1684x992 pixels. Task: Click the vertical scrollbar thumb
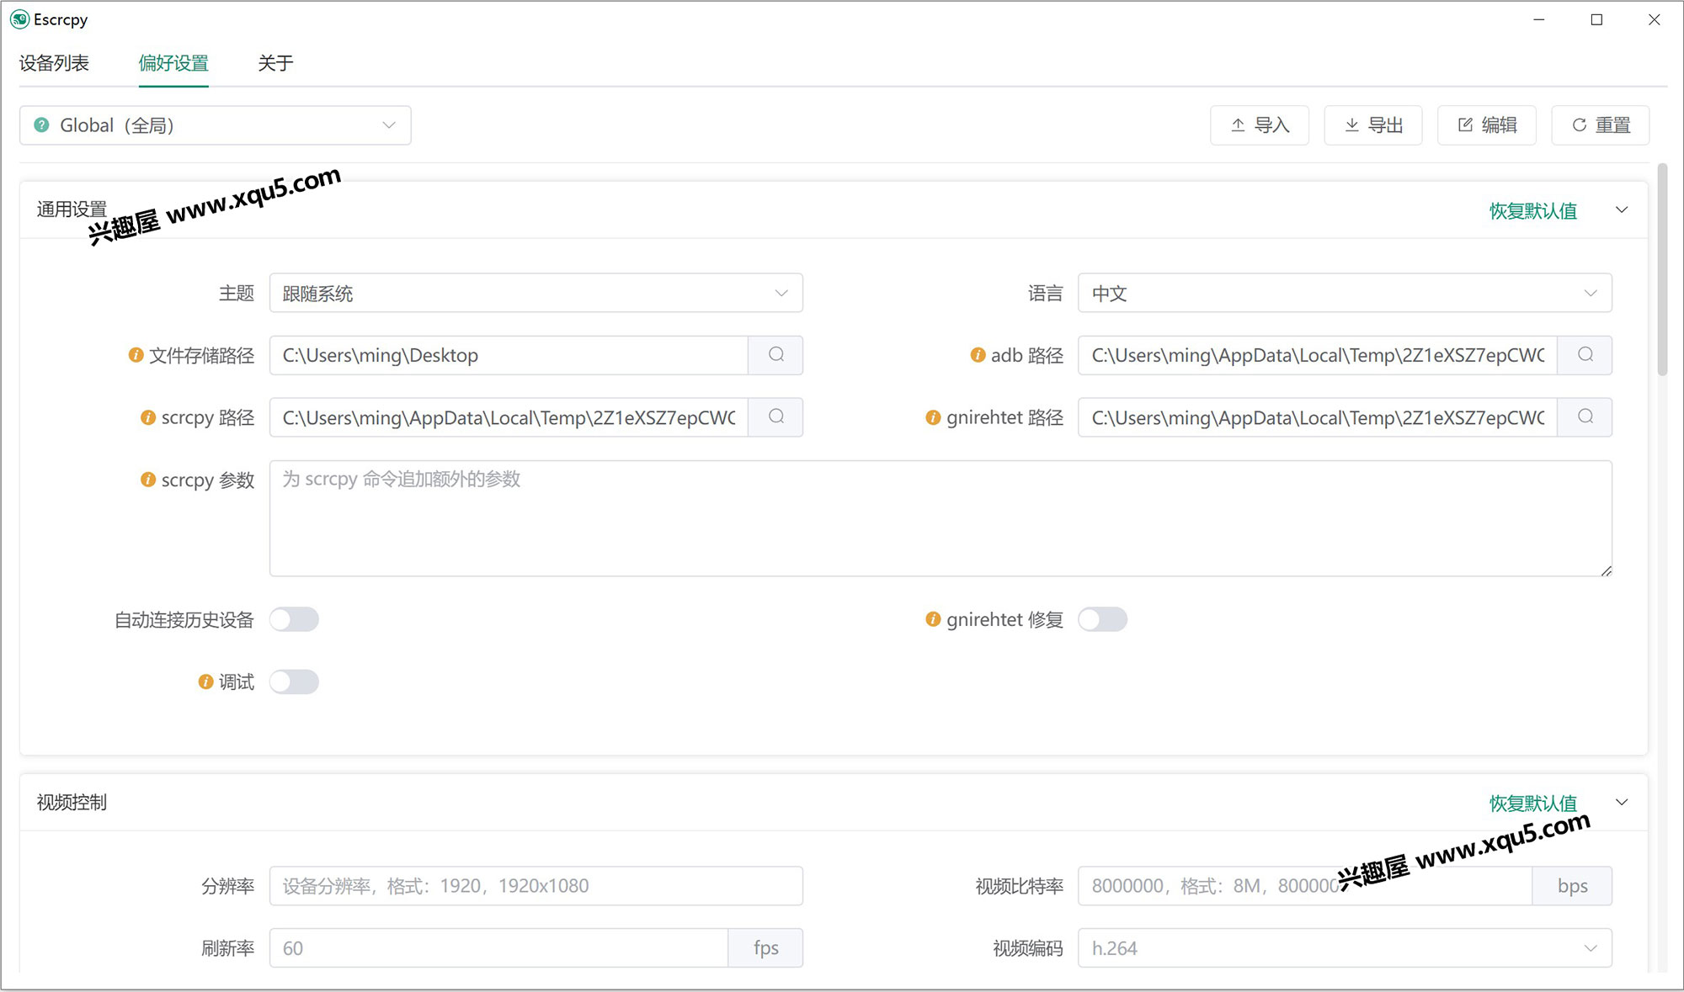click(1662, 269)
